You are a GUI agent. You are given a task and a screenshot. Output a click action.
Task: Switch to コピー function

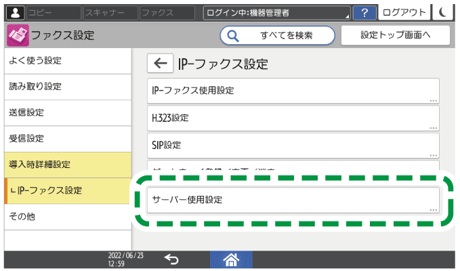(54, 13)
